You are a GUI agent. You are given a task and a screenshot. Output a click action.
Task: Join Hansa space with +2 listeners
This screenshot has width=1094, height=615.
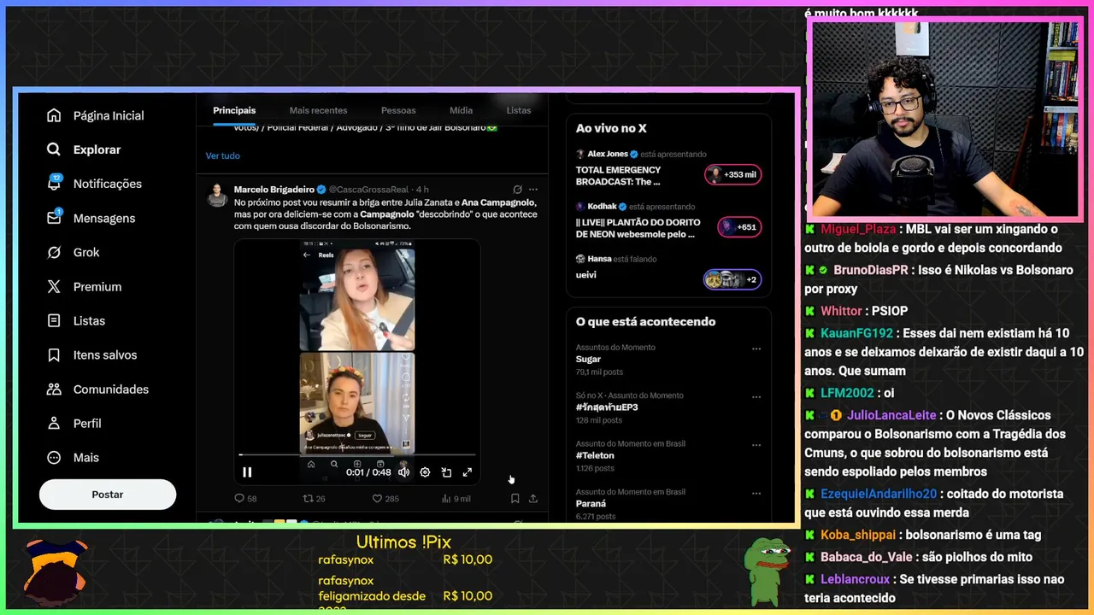732,279
